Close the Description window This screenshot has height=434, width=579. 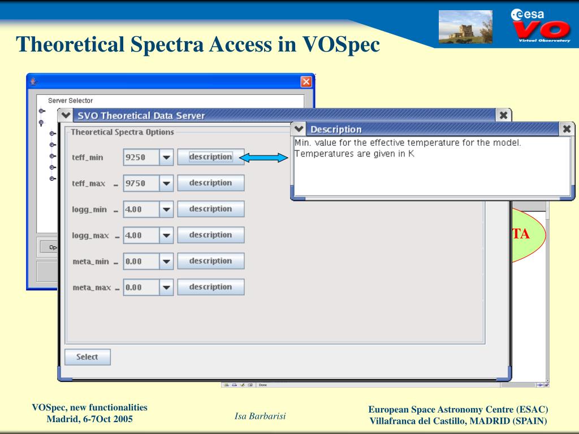pos(567,129)
